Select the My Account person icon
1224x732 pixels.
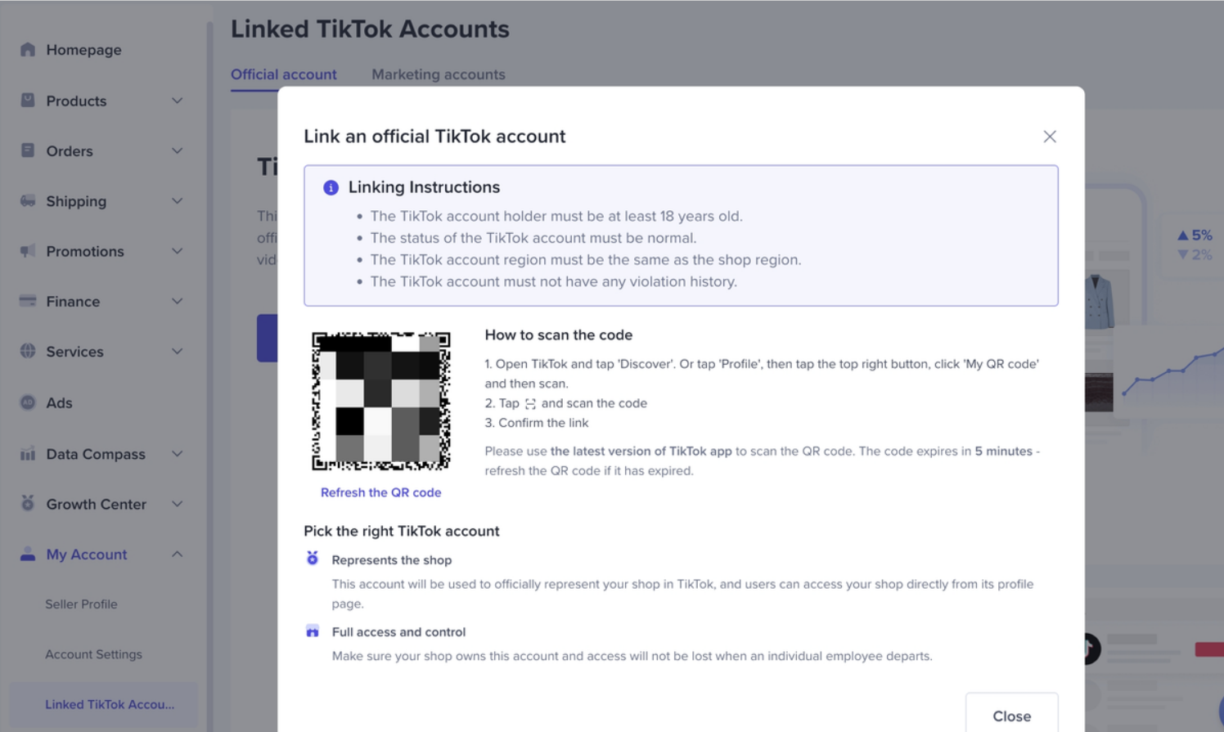(x=27, y=555)
